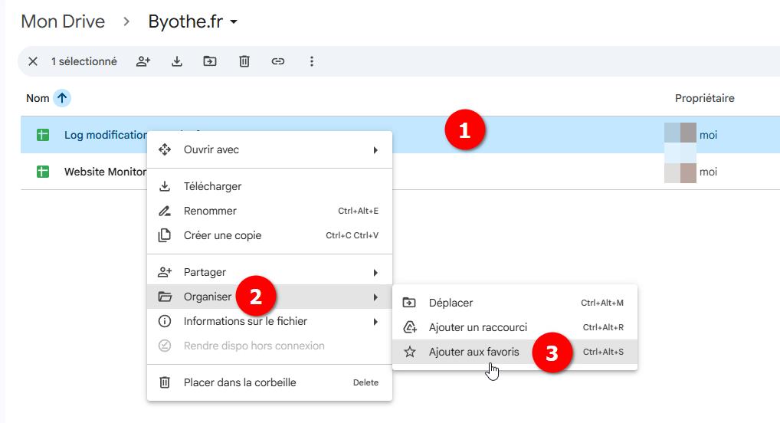Click the green Sheets icon of Log modification
The width and height of the screenshot is (780, 423).
click(43, 135)
